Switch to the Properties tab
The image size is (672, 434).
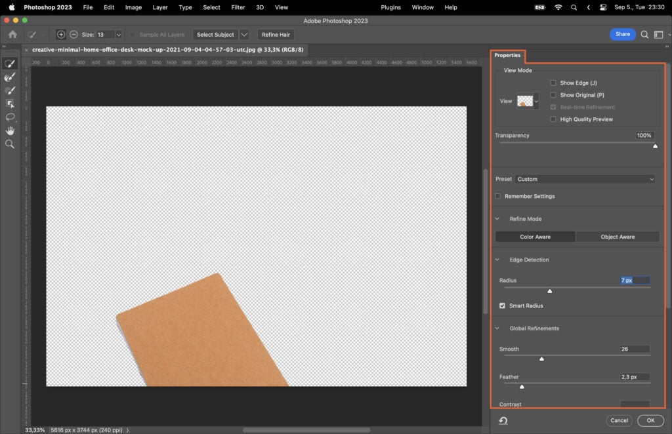pyautogui.click(x=507, y=55)
